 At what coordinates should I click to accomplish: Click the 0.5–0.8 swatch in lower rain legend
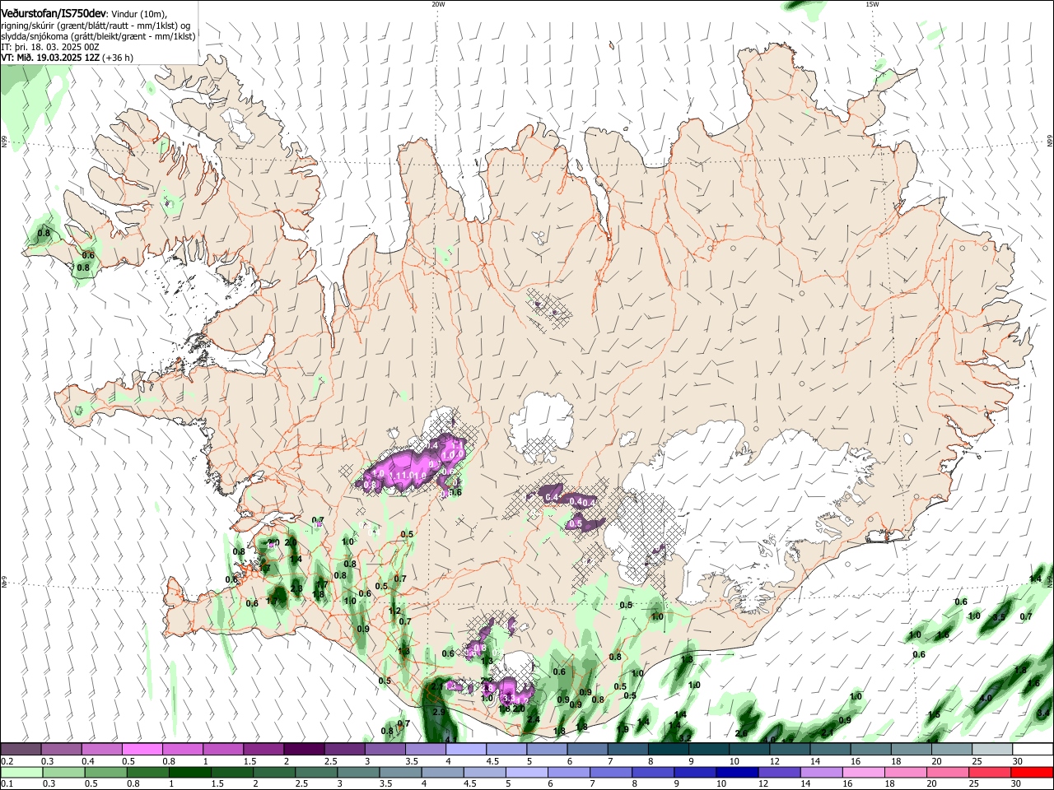106,772
